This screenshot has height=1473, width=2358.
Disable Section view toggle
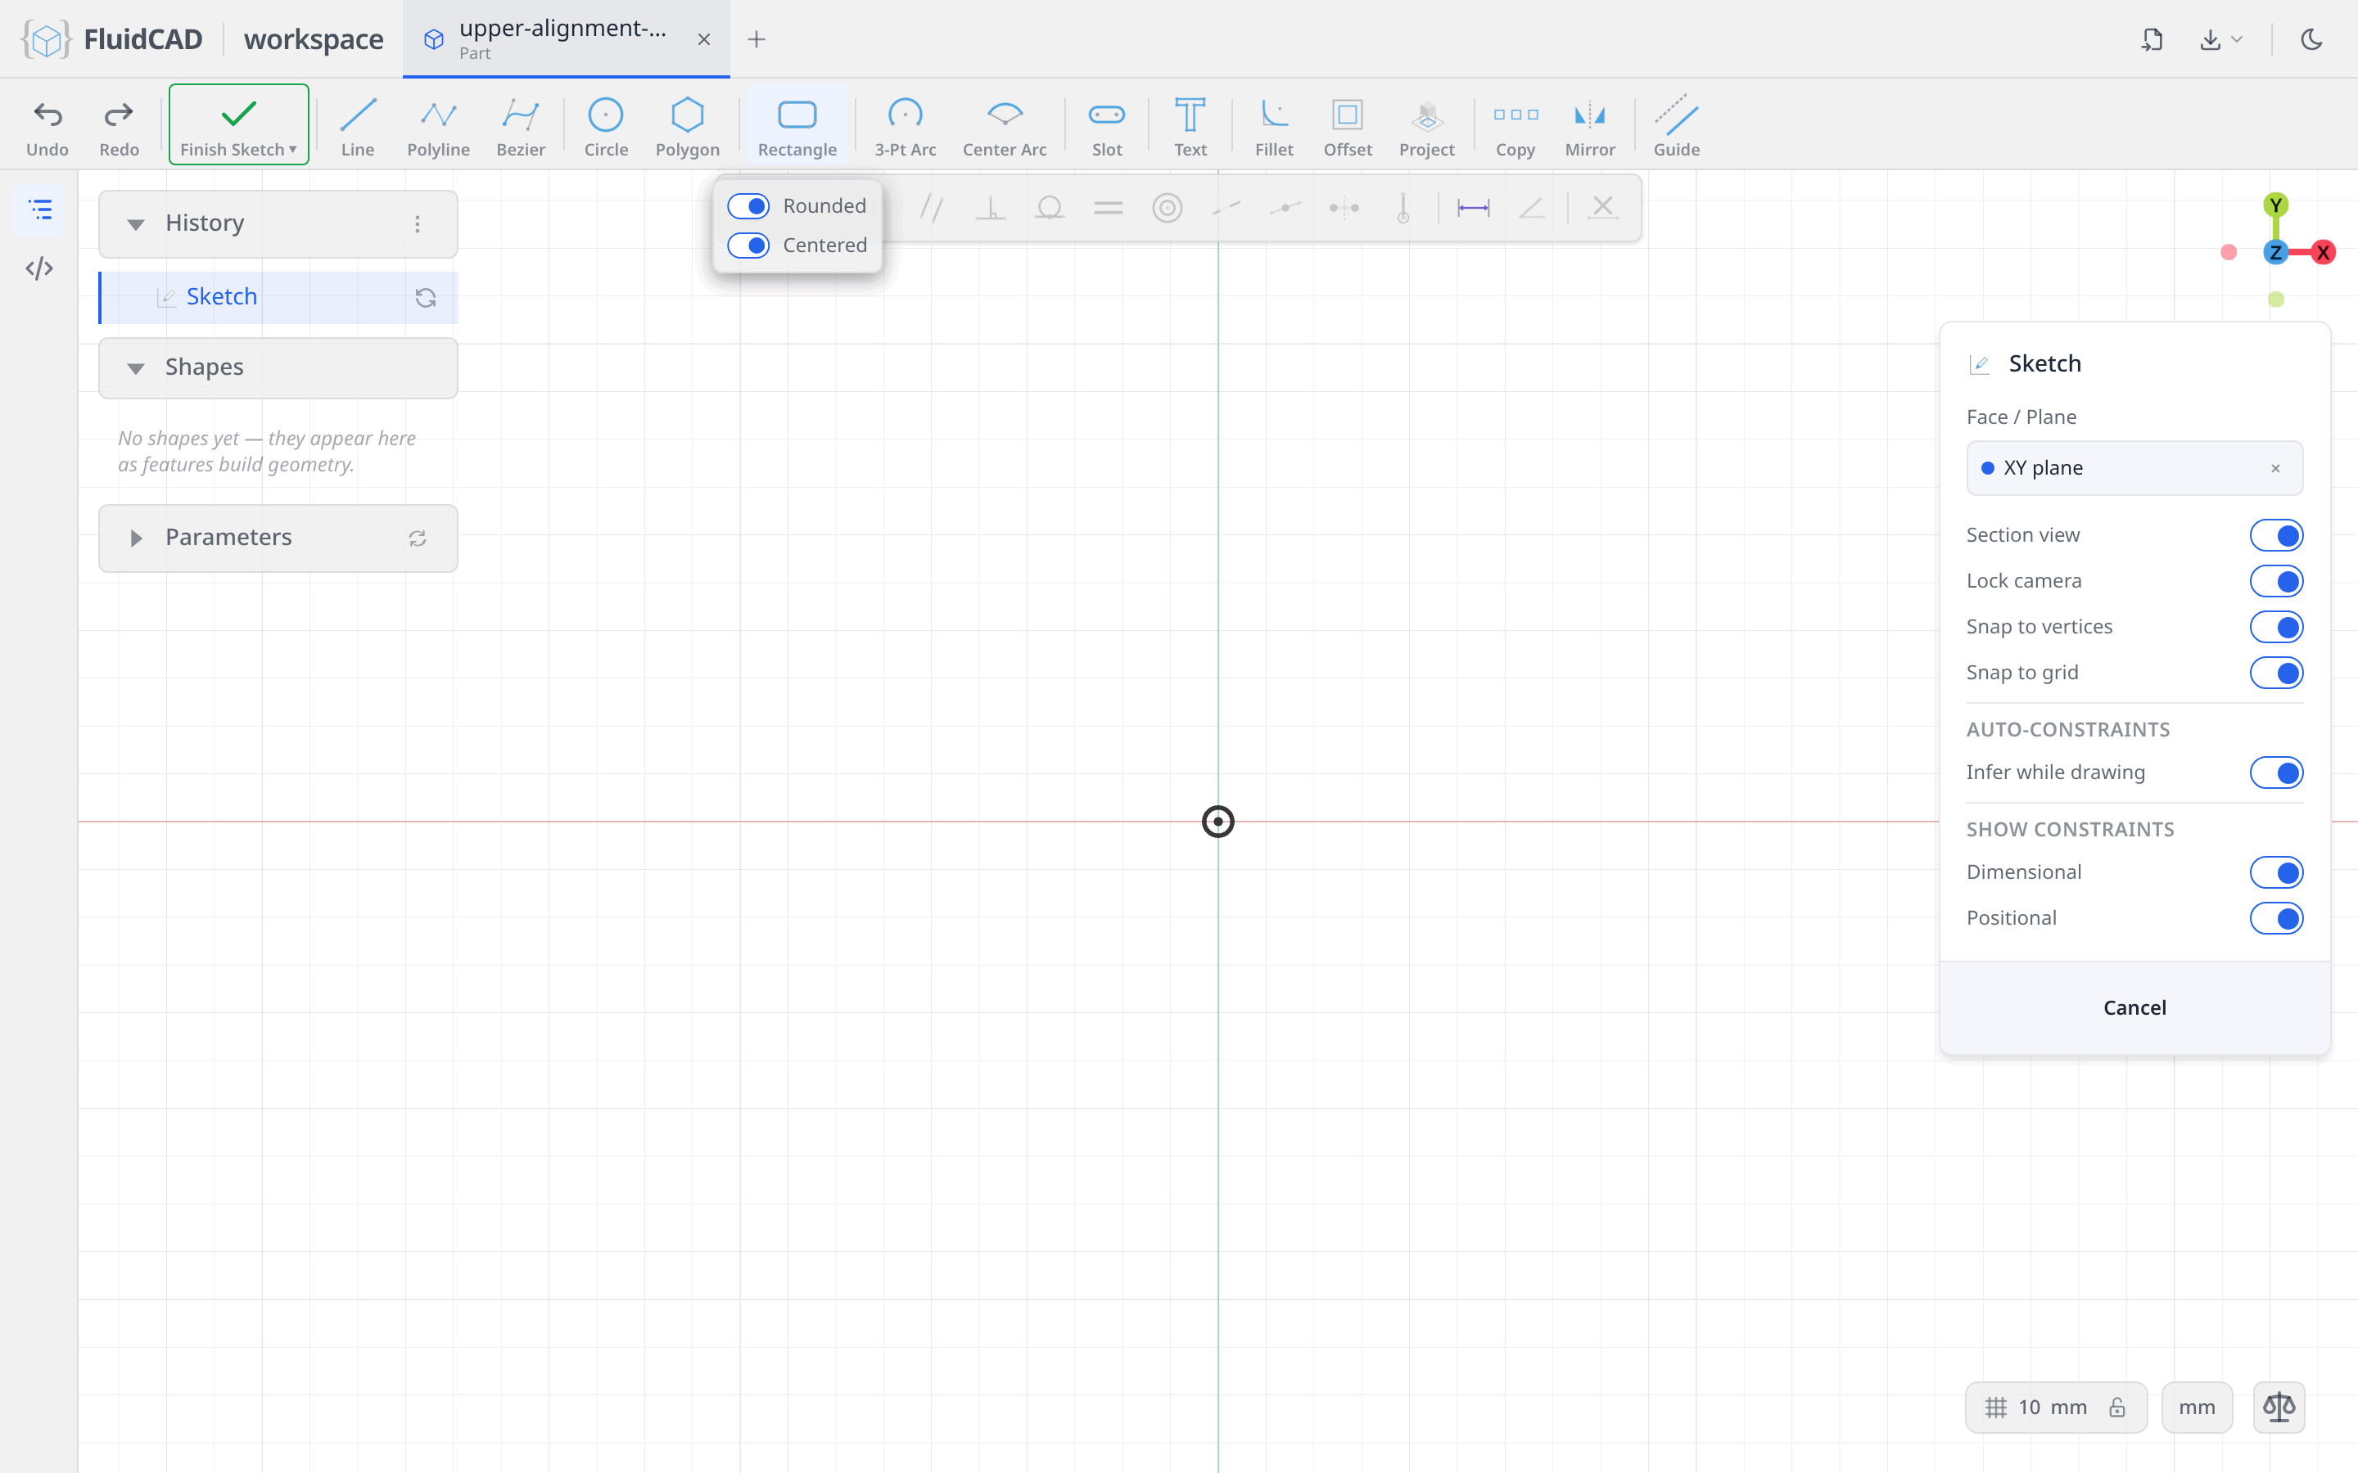coord(2276,535)
